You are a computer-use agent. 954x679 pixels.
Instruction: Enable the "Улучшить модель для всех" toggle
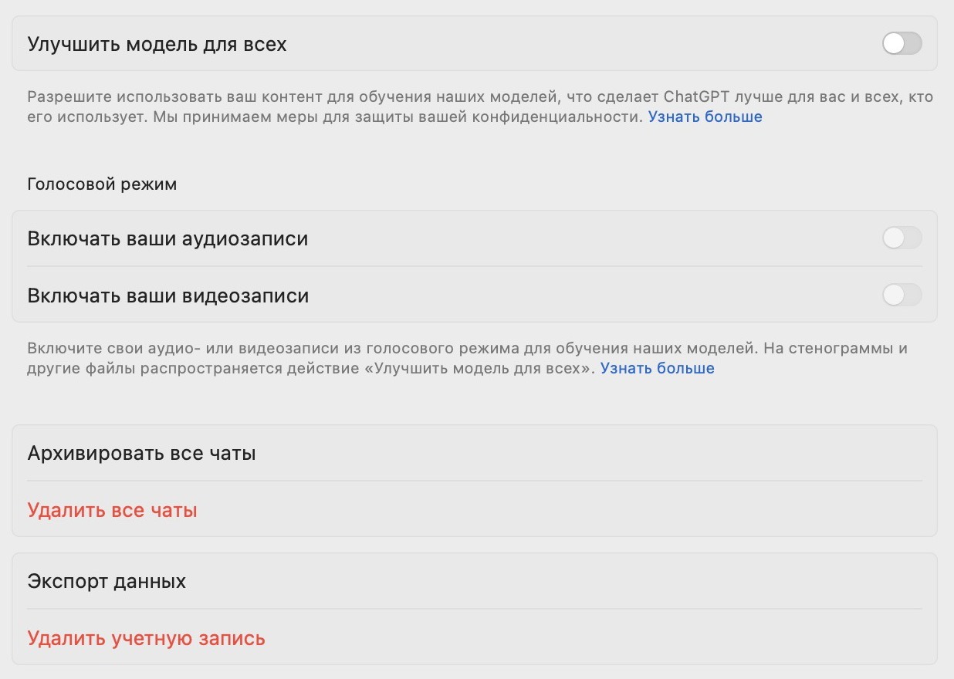coord(902,43)
